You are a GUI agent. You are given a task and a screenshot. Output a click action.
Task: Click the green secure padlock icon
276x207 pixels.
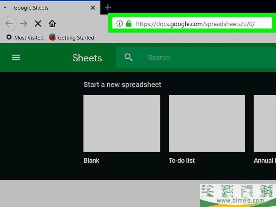point(129,24)
